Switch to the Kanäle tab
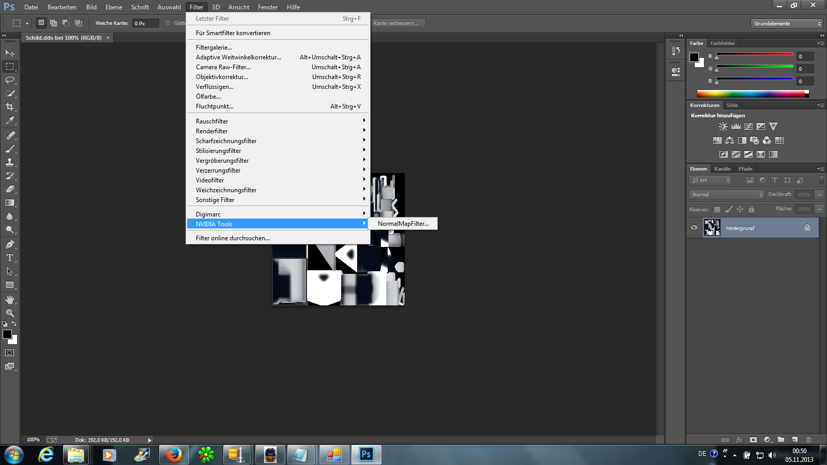827x465 pixels. click(x=722, y=169)
